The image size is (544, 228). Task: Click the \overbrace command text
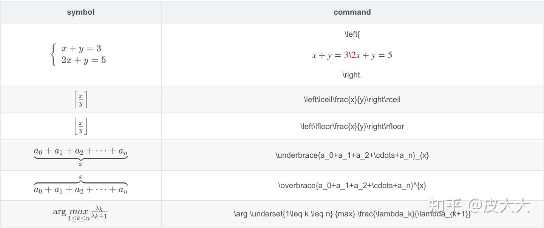click(352, 185)
